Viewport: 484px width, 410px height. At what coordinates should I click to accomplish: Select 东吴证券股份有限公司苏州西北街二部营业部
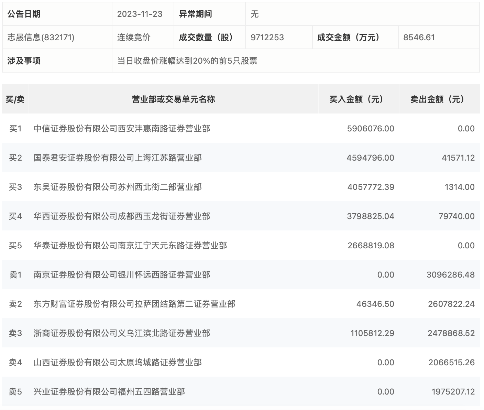(x=118, y=187)
